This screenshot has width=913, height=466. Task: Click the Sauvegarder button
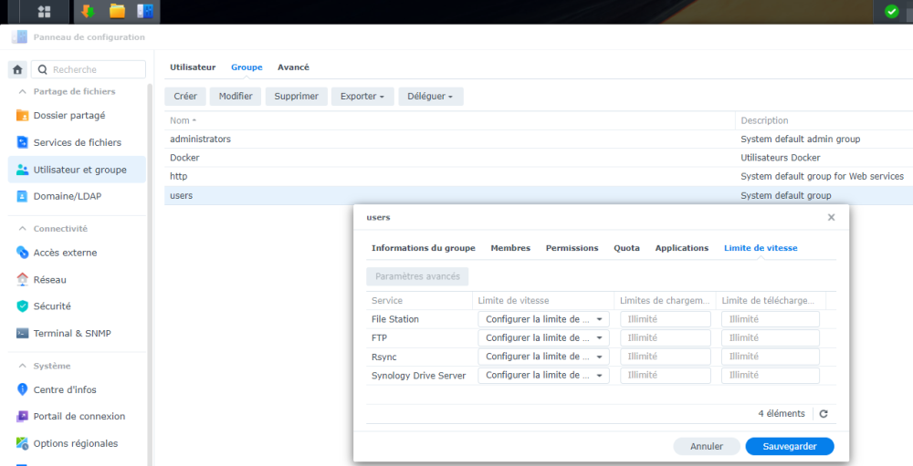coord(789,447)
